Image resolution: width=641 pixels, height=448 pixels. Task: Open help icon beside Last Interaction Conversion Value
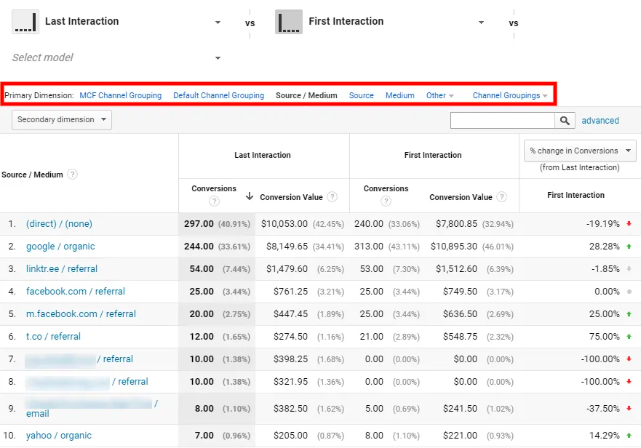pyautogui.click(x=333, y=197)
